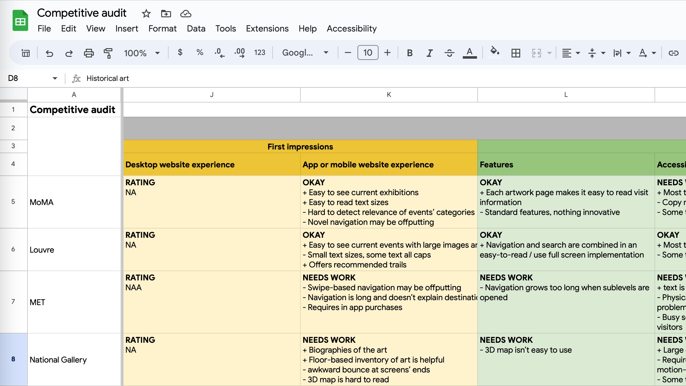Open the Accessibility menu
The width and height of the screenshot is (686, 386).
click(x=352, y=29)
